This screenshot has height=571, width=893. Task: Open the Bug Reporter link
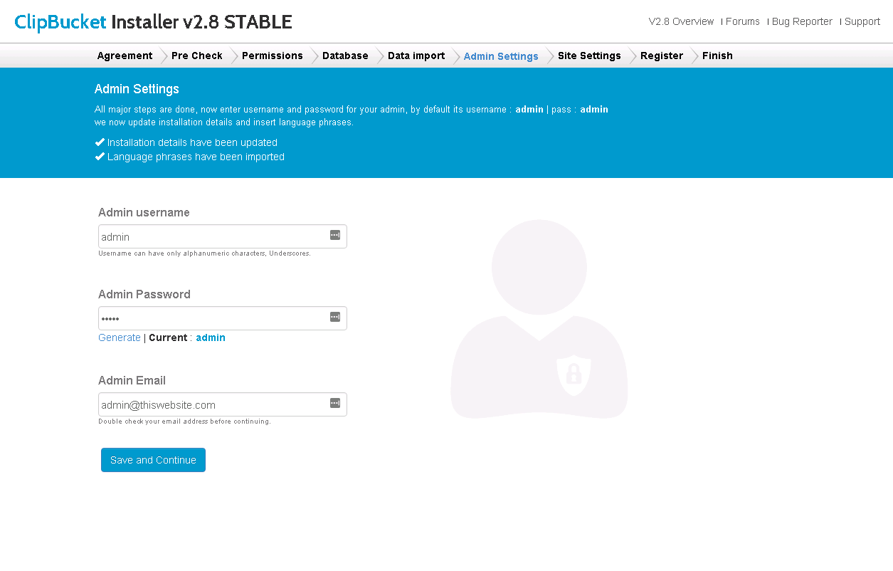[802, 21]
